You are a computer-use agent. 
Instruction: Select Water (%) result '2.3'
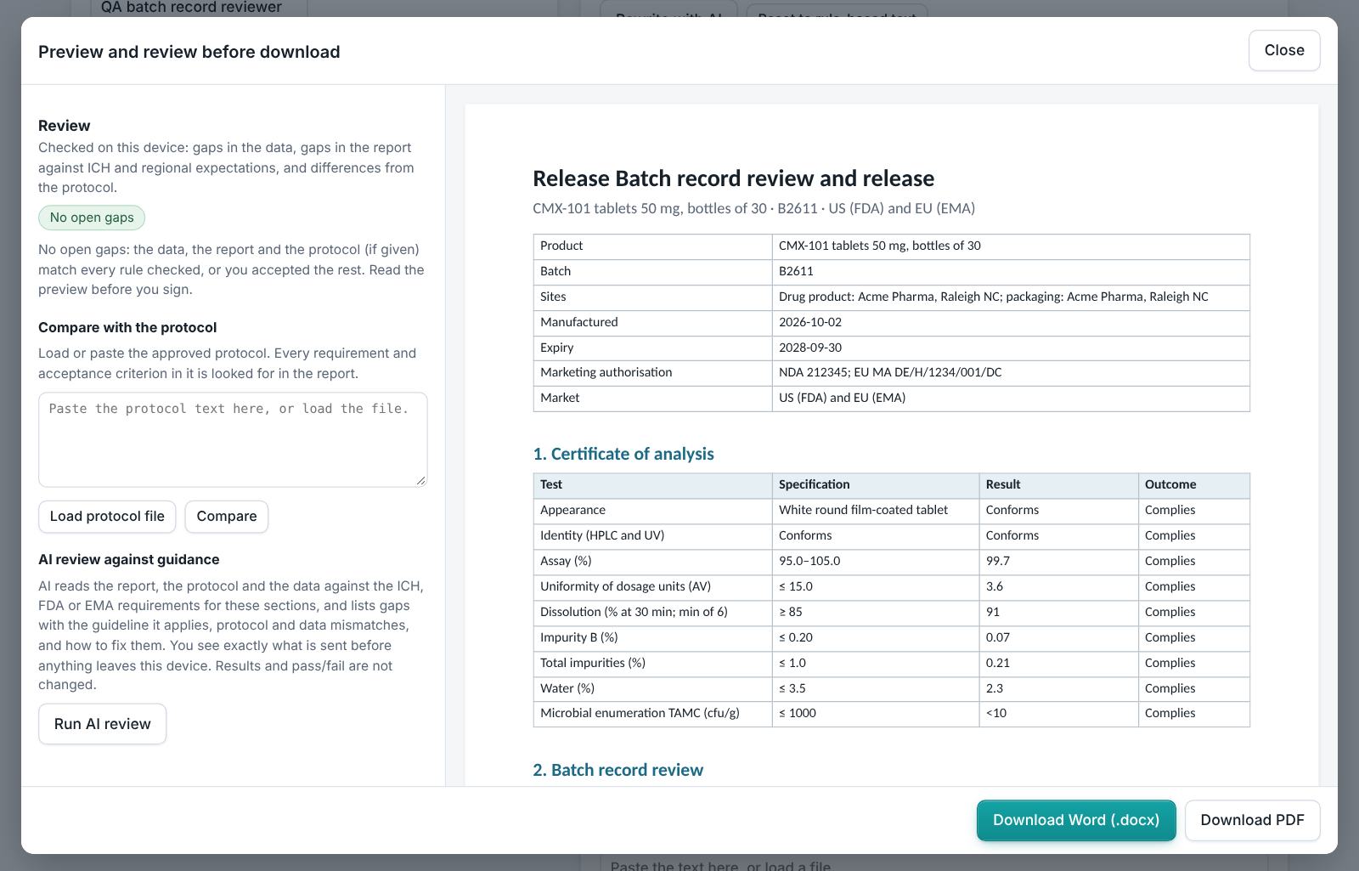(994, 688)
